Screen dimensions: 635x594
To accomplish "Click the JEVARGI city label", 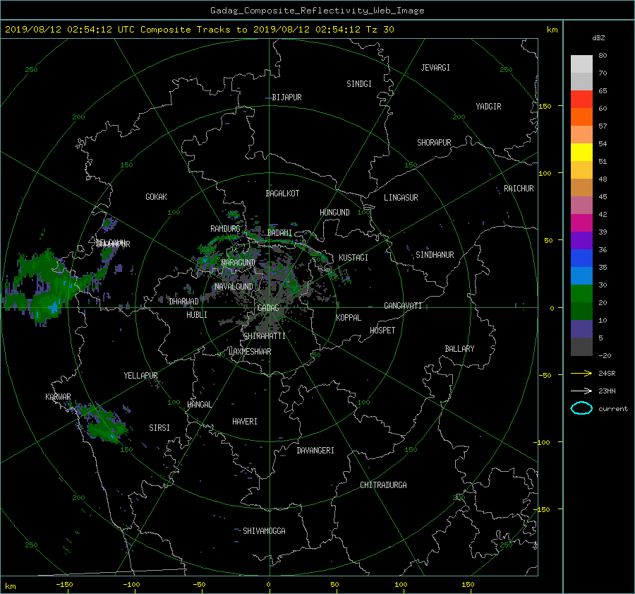I will [435, 68].
